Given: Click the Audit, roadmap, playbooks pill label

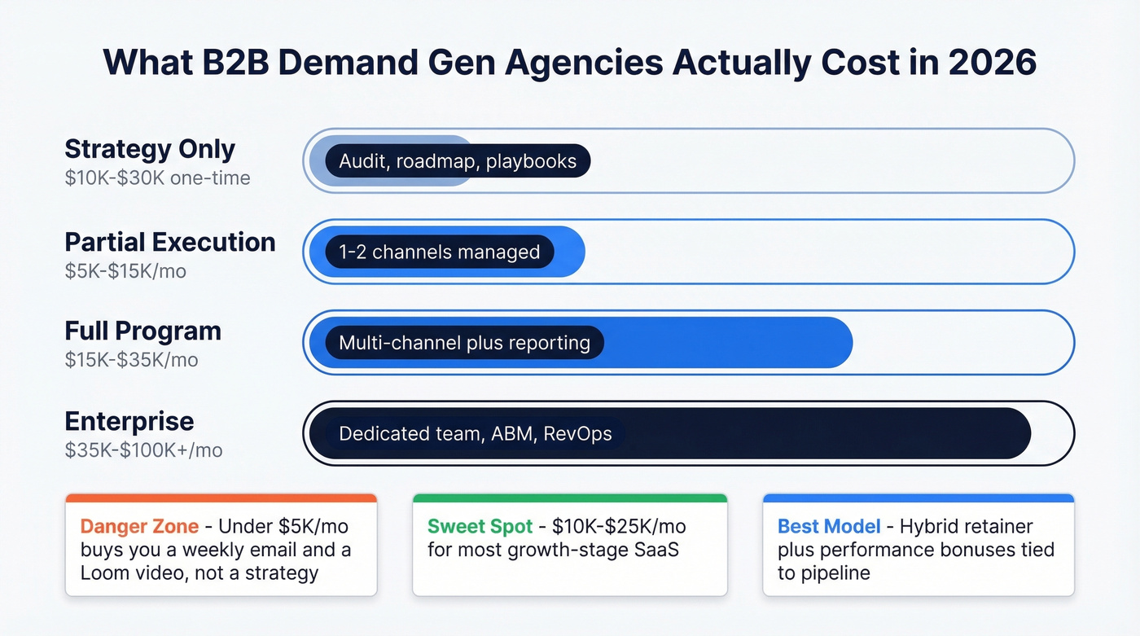Looking at the screenshot, I should (458, 160).
